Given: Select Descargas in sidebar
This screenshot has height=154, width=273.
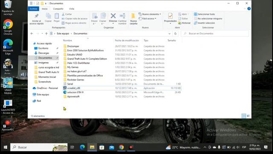Looking at the screenshot, I should point(44,53).
